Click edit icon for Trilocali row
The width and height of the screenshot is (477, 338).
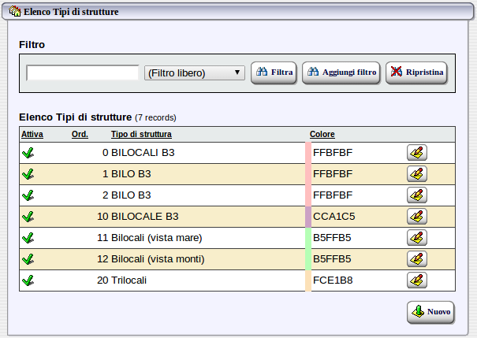(417, 280)
